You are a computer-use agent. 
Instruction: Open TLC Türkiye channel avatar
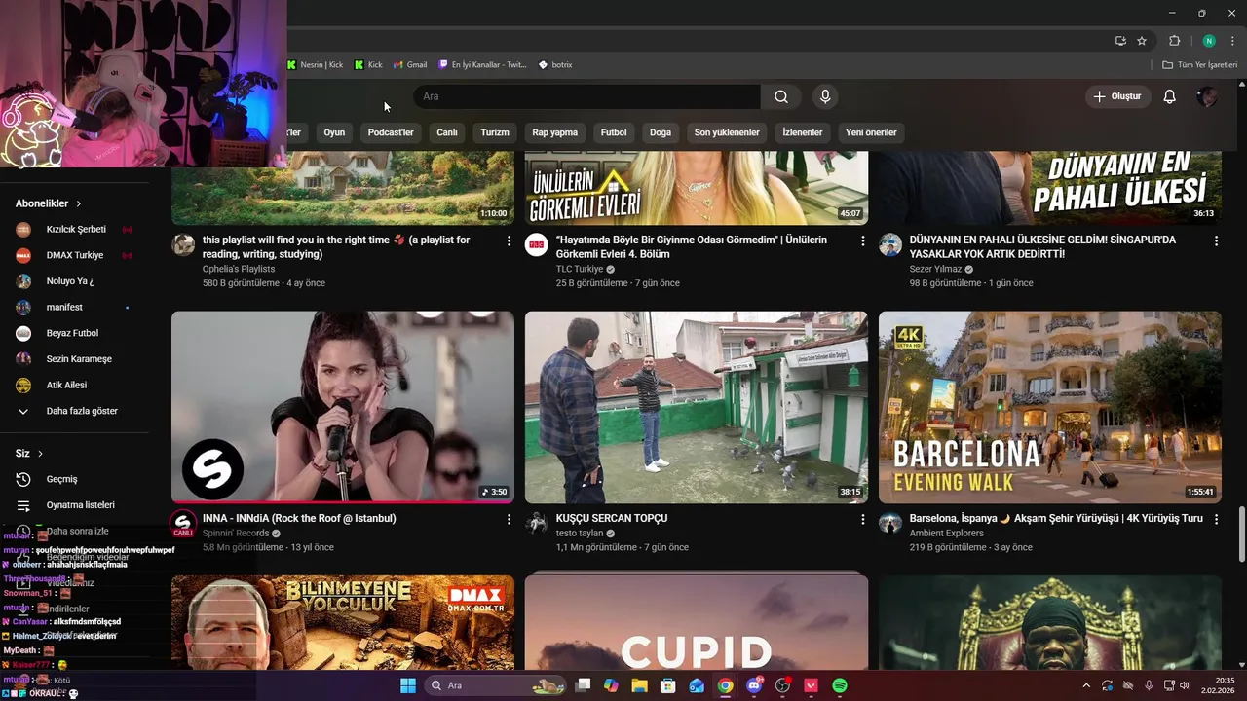[537, 244]
